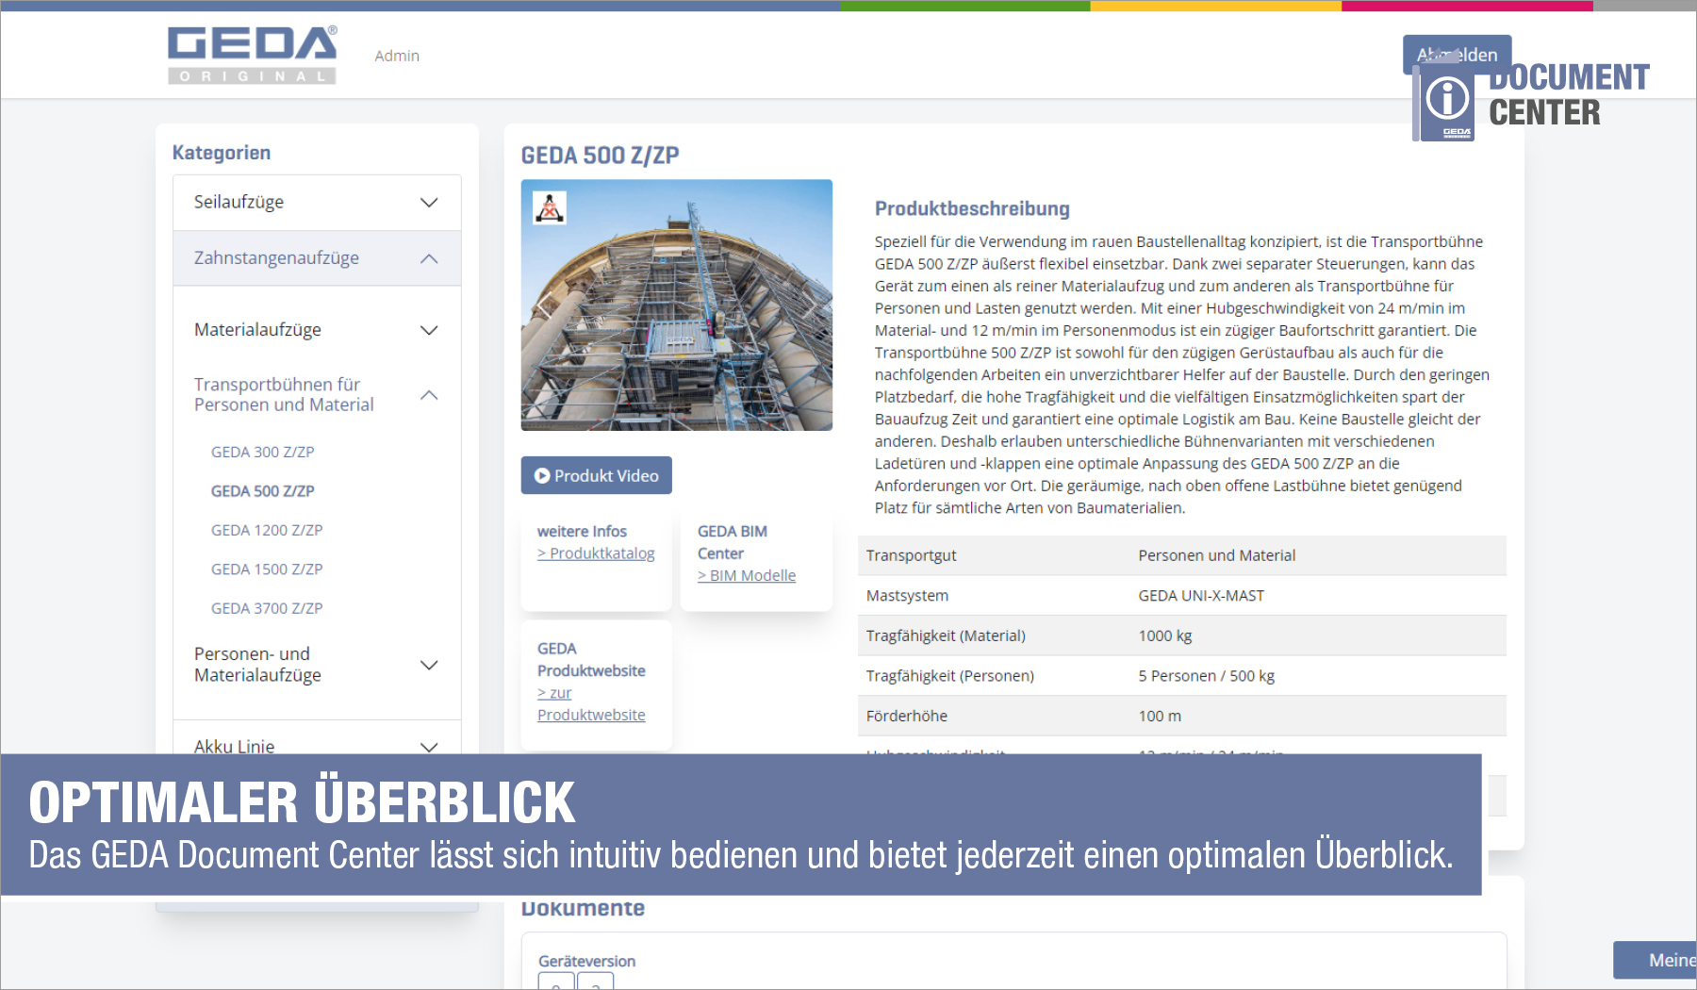Open GEDA 1200 Z/ZP product
The height and width of the screenshot is (990, 1697).
click(267, 530)
